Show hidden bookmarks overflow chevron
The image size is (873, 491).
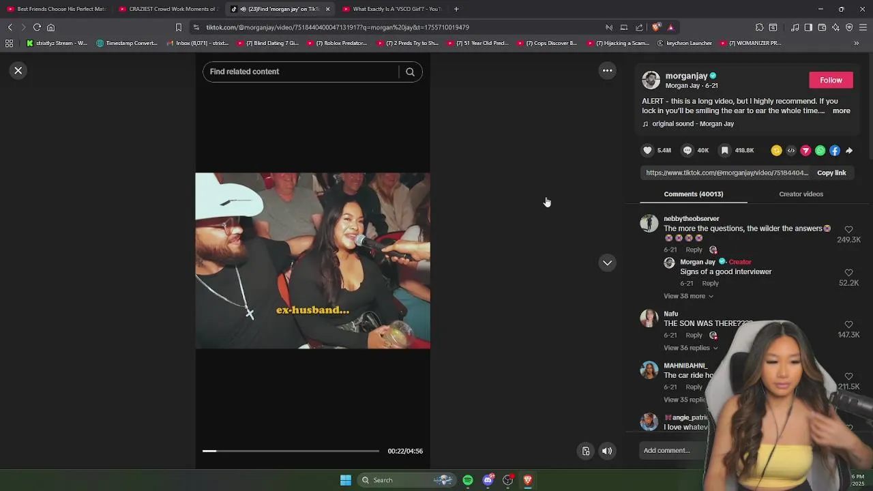click(x=857, y=43)
